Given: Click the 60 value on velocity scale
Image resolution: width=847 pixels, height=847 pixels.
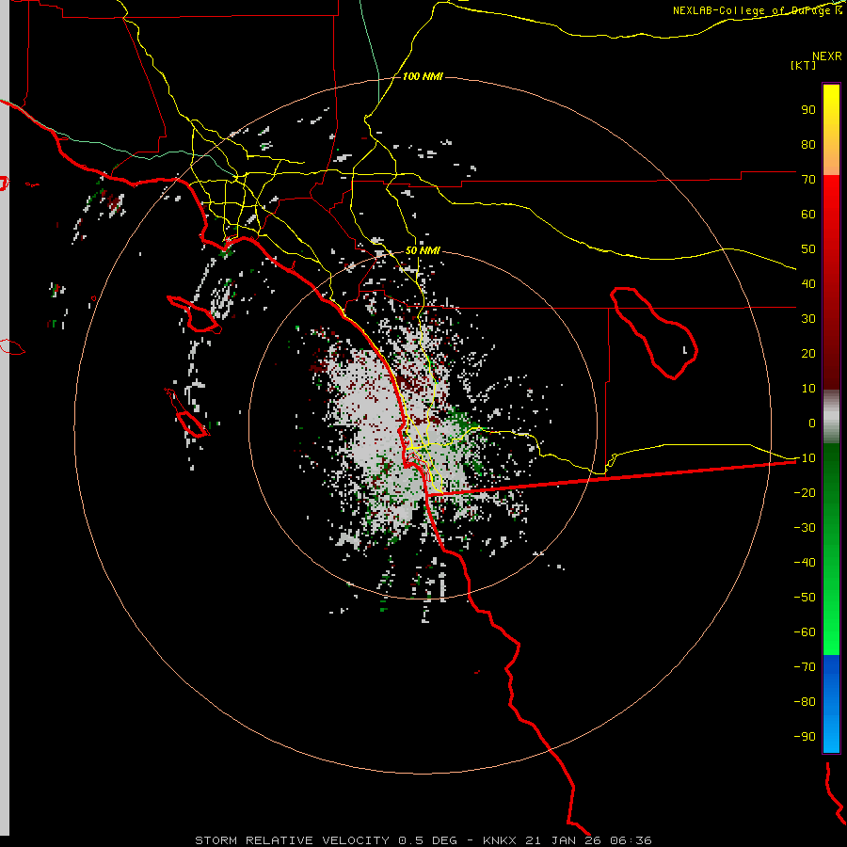Looking at the screenshot, I should point(808,214).
